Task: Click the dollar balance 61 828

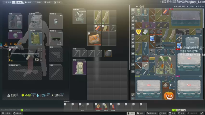Action: pyautogui.click(x=200, y=6)
